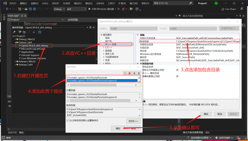Open the Debug configuration dropdown
The width and height of the screenshot is (248, 141).
(x=59, y=9)
